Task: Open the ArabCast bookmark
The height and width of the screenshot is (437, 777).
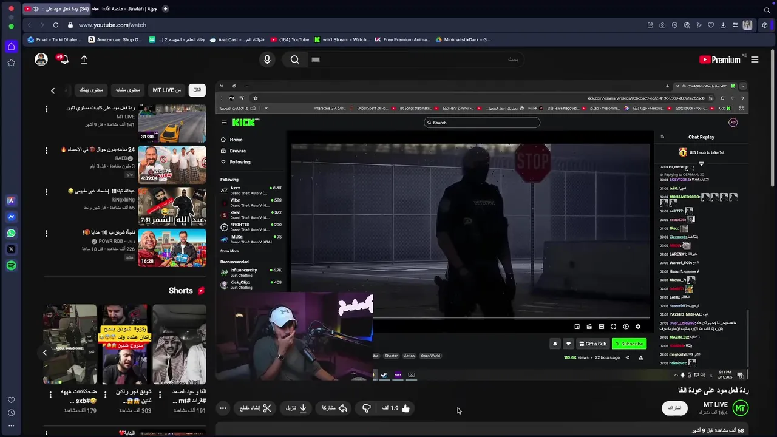Action: 237,39
